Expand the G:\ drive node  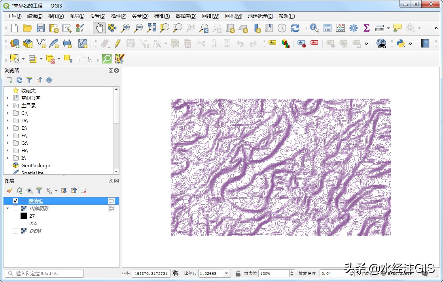[8, 143]
